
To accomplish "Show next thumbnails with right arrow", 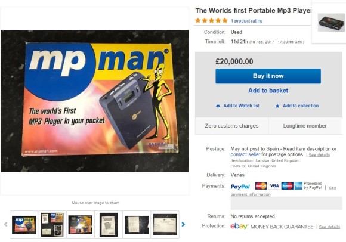I will pyautogui.click(x=183, y=224).
